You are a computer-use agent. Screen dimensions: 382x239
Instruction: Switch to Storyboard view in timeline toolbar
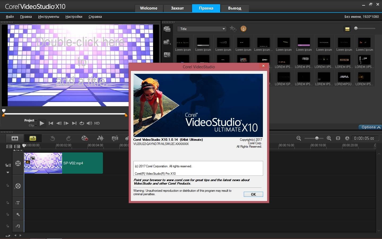(x=15, y=138)
